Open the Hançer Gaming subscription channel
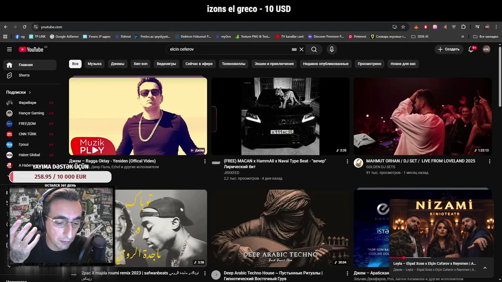Viewport: 502px width, 282px height. click(x=30, y=113)
